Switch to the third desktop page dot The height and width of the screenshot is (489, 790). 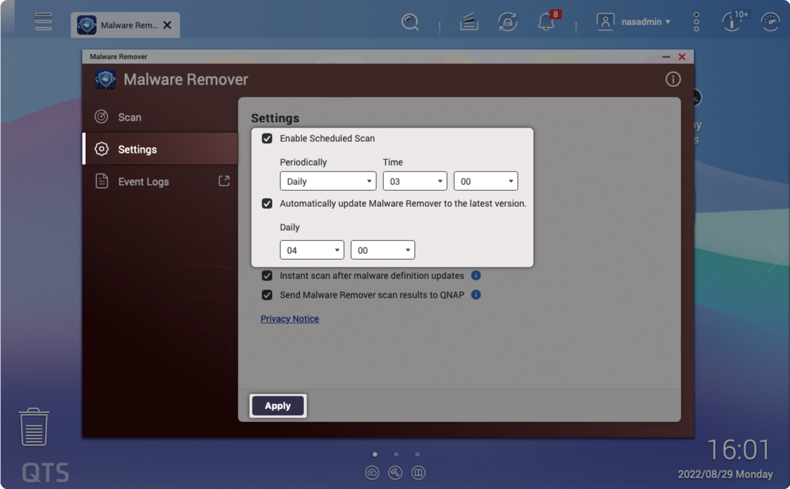click(x=417, y=454)
